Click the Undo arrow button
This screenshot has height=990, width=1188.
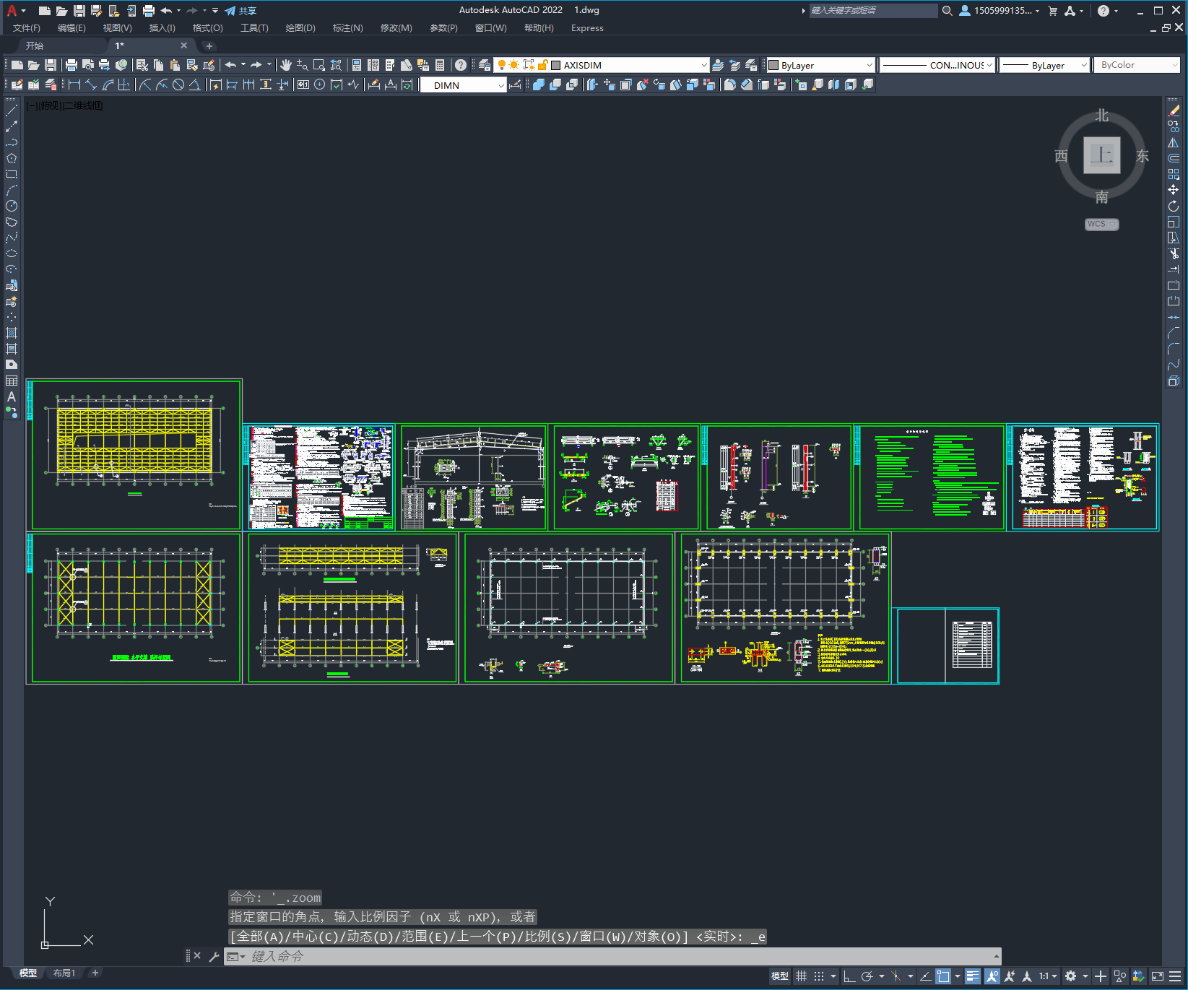[x=230, y=65]
